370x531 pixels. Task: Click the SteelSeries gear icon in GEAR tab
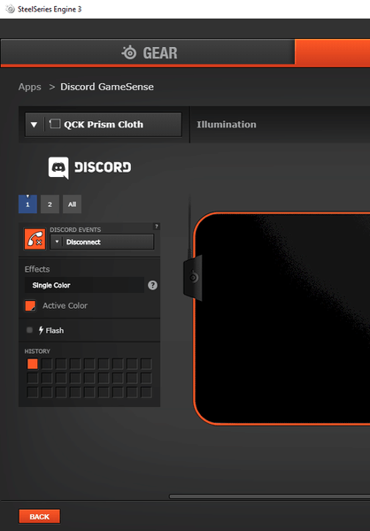(x=129, y=53)
